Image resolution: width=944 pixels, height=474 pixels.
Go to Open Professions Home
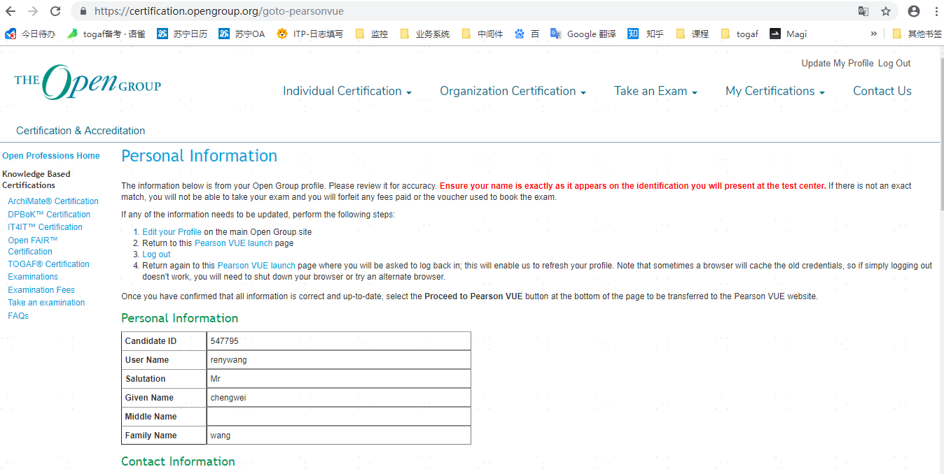coord(51,156)
